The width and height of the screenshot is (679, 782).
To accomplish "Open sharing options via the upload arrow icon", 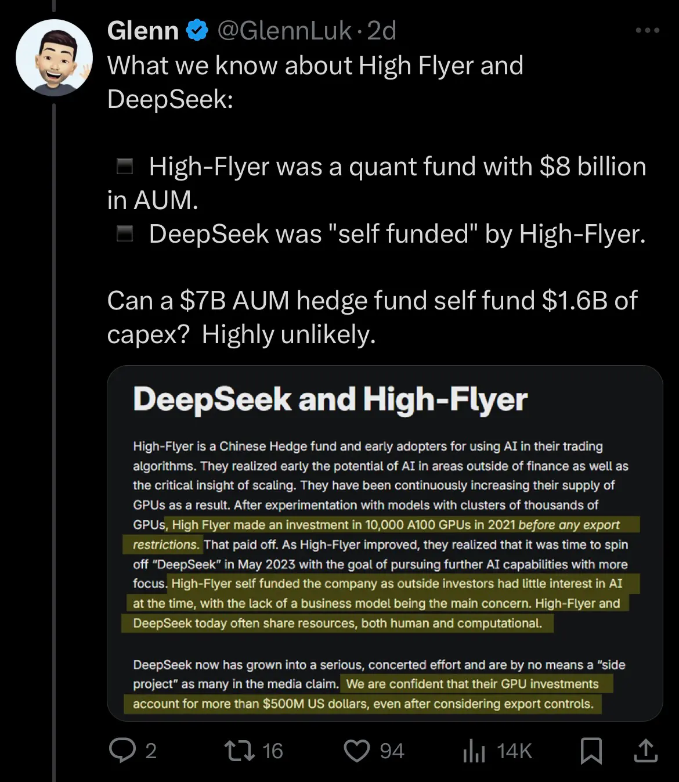I will 647,751.
